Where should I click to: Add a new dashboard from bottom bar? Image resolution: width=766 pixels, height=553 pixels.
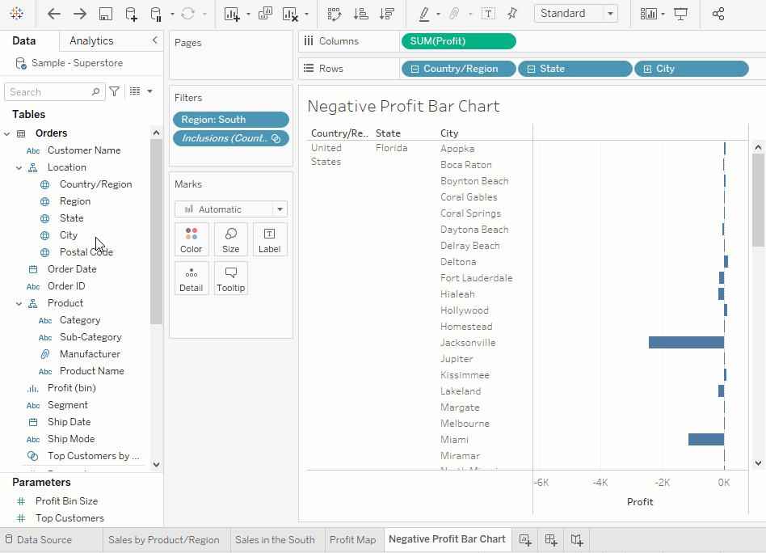tap(550, 539)
